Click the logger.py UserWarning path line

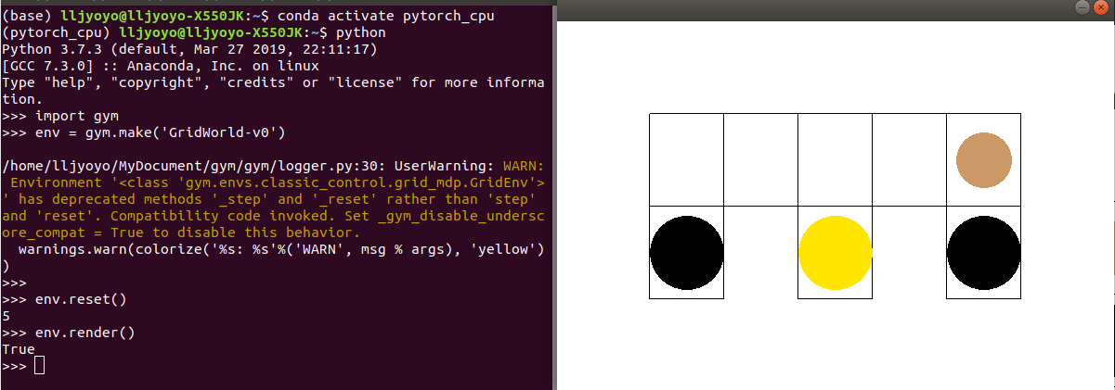(273, 166)
